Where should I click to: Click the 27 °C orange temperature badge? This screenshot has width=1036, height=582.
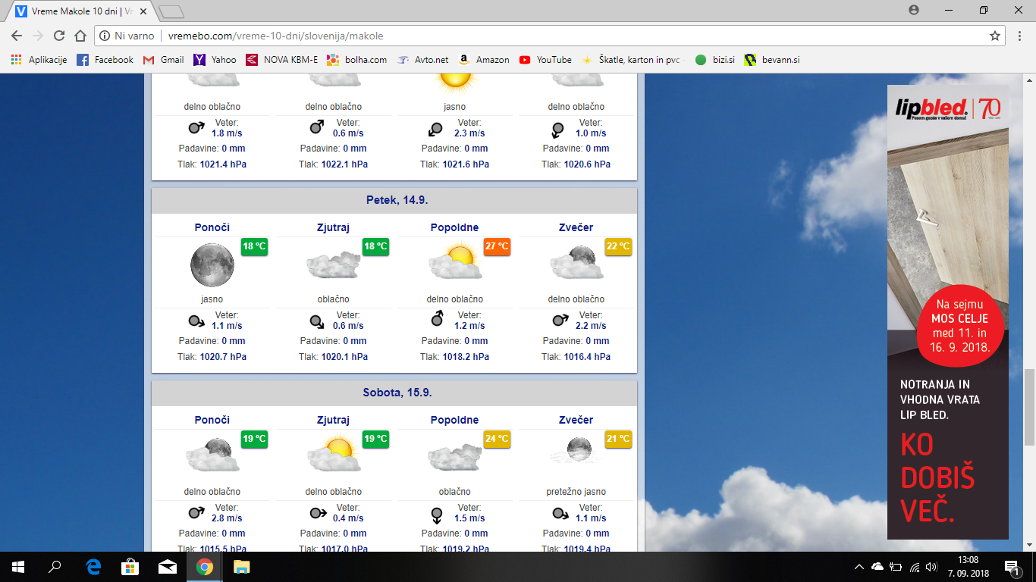[497, 246]
